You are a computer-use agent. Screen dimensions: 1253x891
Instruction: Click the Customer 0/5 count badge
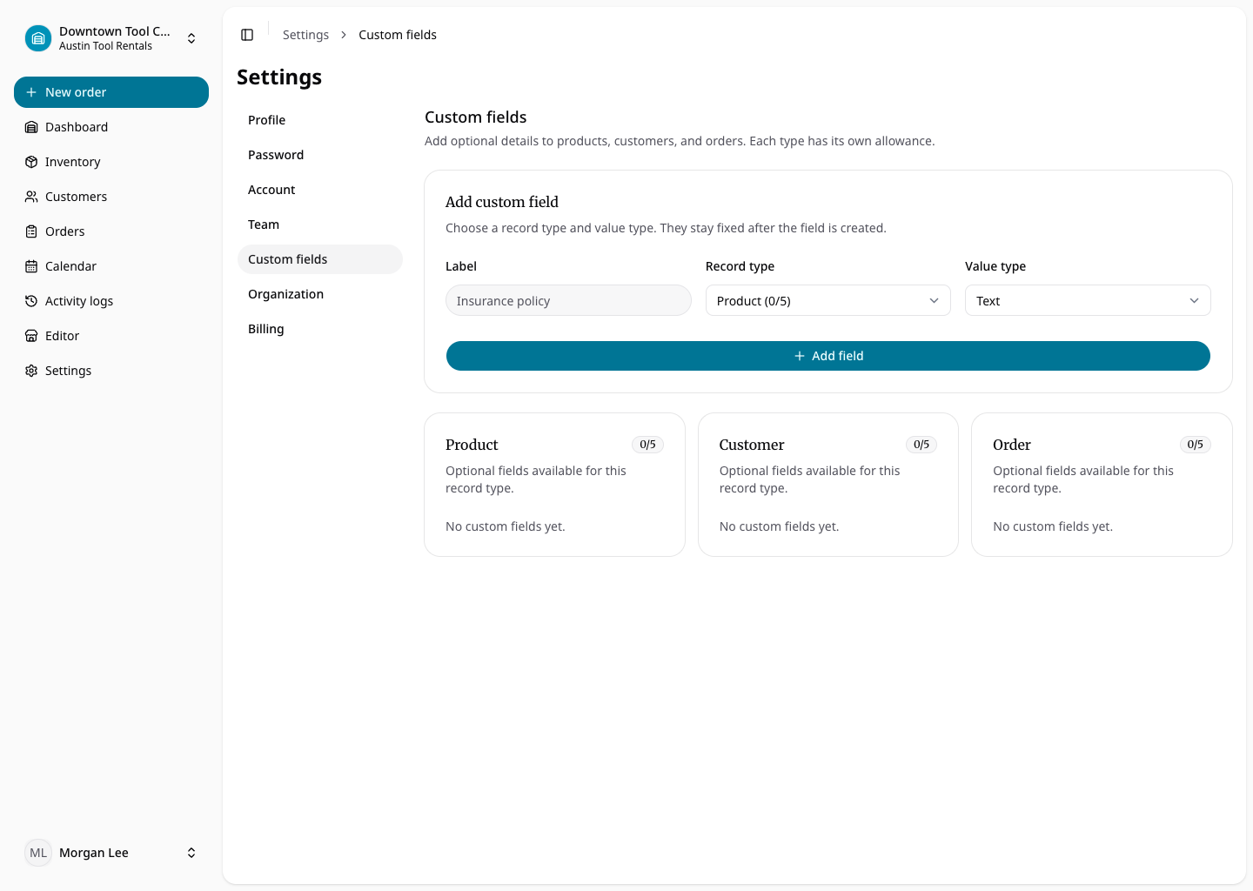(921, 445)
